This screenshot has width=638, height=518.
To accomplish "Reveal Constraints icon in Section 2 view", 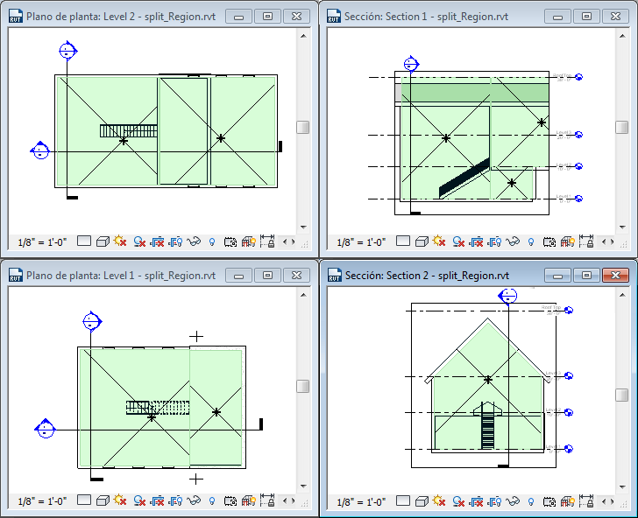I will (587, 500).
